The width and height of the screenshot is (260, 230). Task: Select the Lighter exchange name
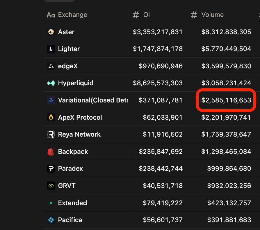pyautogui.click(x=69, y=49)
